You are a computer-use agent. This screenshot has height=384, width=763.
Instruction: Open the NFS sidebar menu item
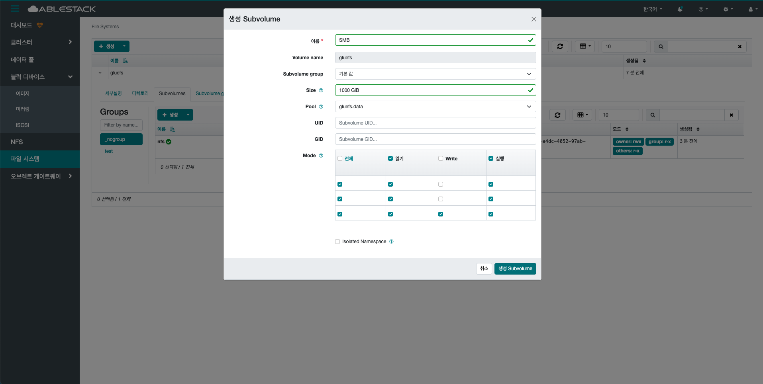pyautogui.click(x=17, y=142)
